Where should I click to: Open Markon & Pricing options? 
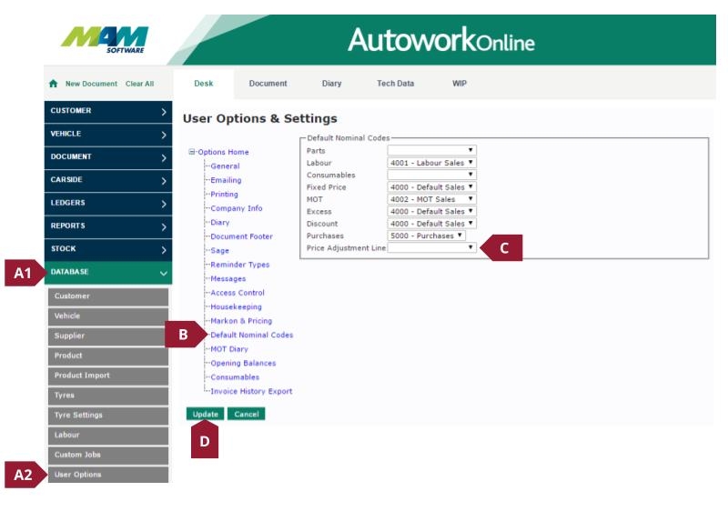[240, 321]
